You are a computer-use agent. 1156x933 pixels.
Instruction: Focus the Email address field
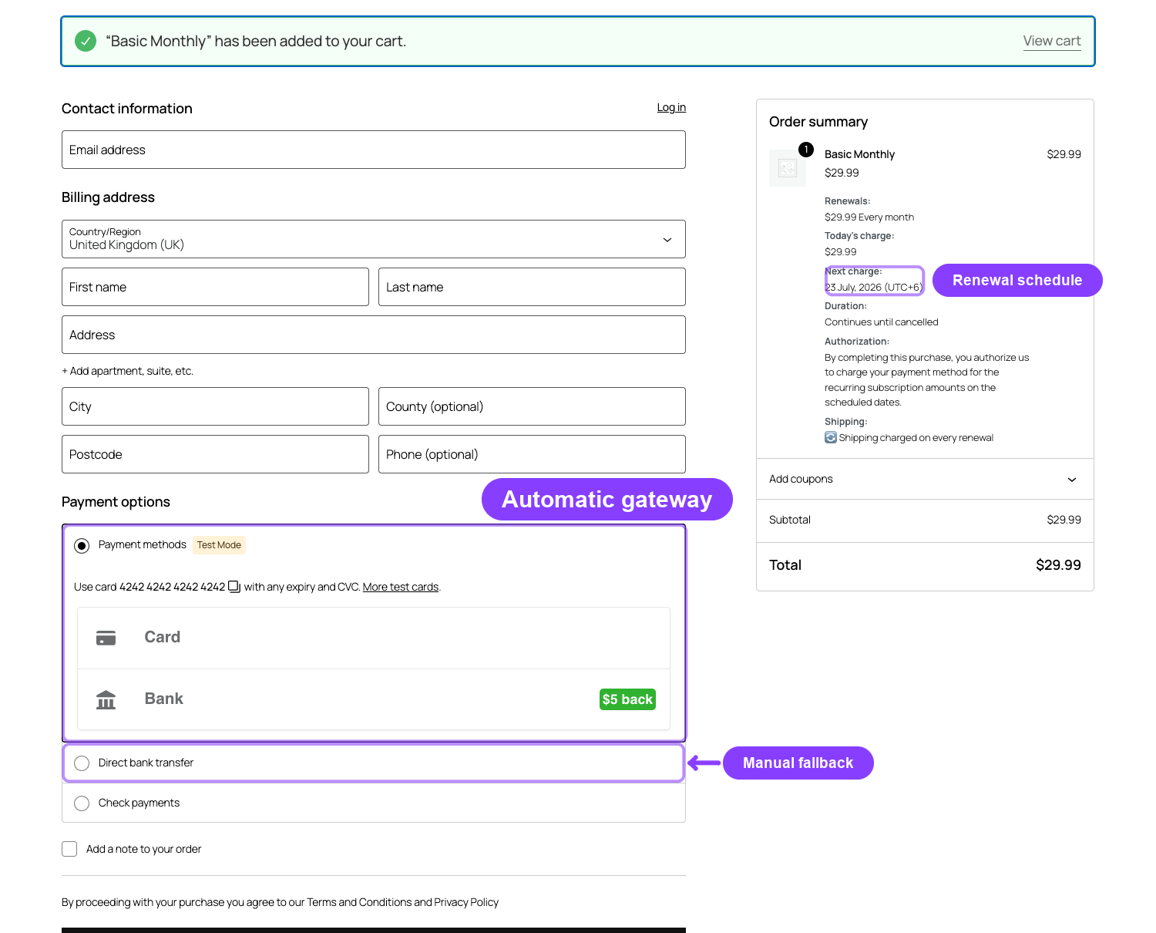(374, 150)
